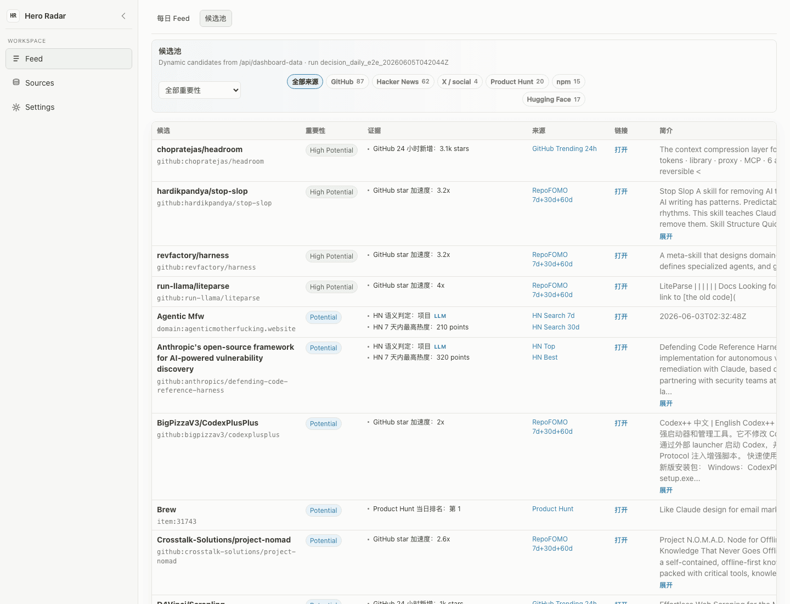Filter candidates by GitHub 87

347,82
